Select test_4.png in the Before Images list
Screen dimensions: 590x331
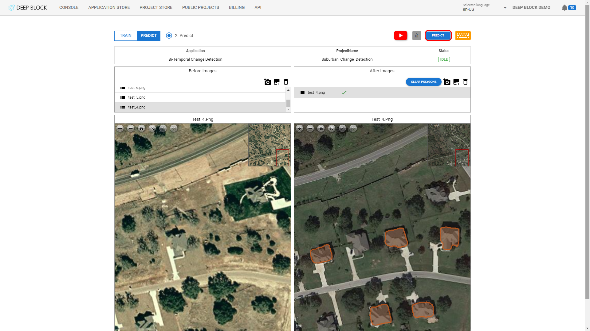tap(200, 107)
